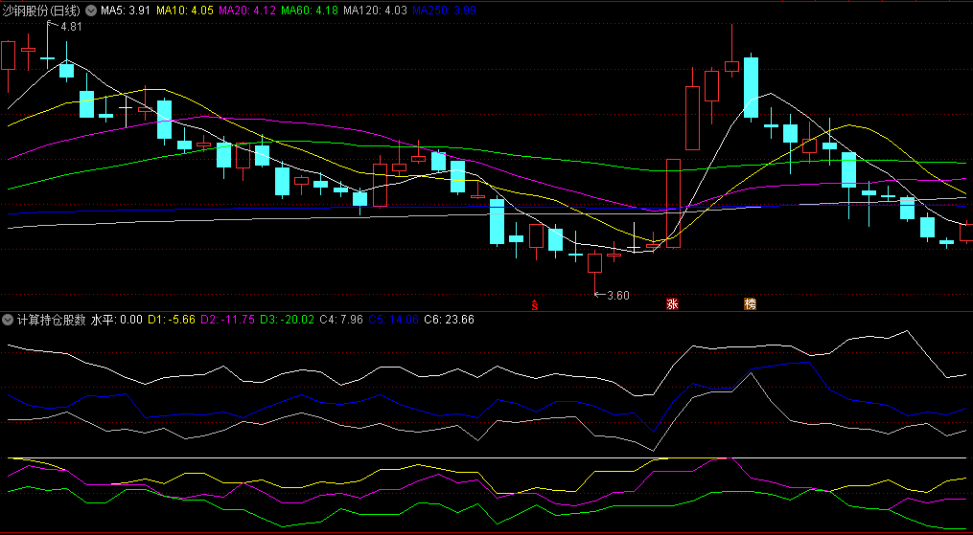Click the 4.81 high price marker
This screenshot has width=973, height=535.
coord(71,27)
